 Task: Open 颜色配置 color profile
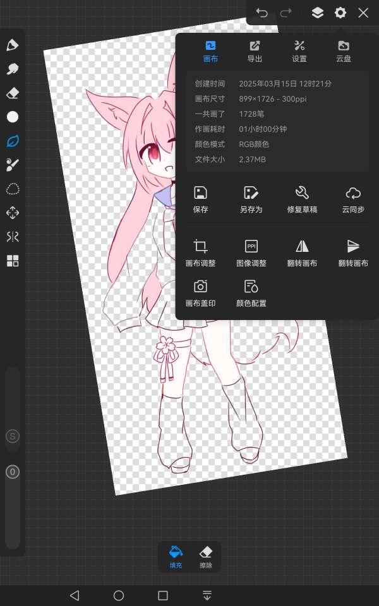pos(251,293)
